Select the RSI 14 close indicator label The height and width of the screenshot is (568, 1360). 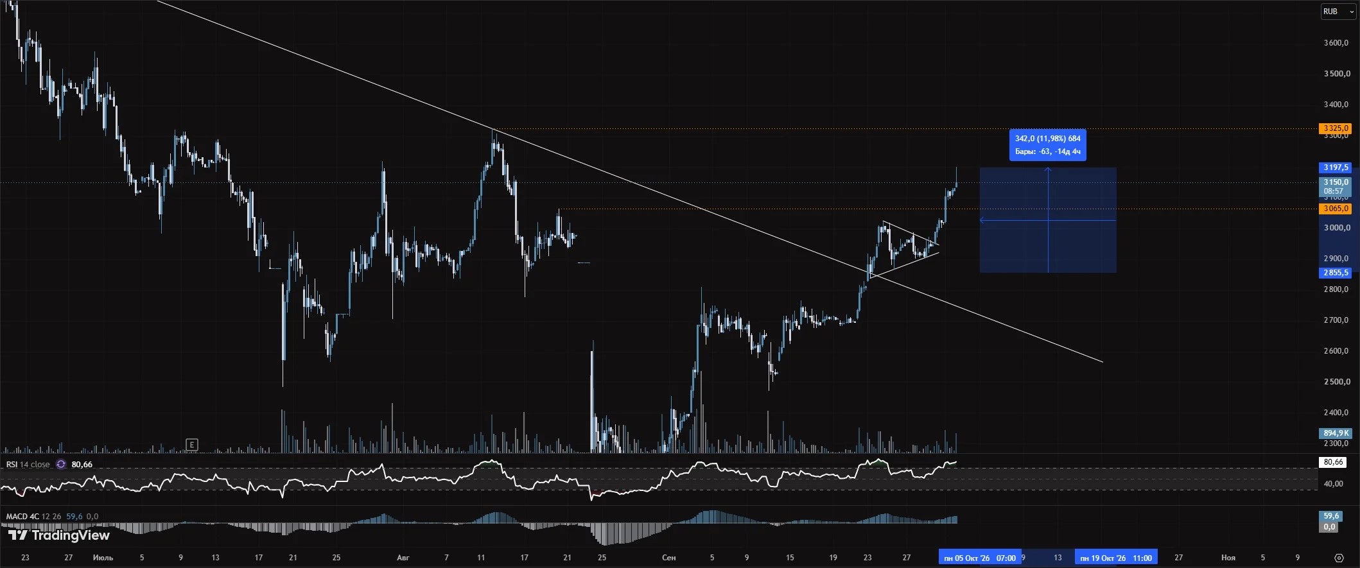[x=28, y=464]
